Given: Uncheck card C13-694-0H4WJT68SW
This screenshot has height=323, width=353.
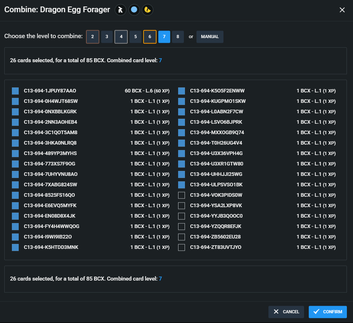Looking at the screenshot, I should click(x=15, y=101).
